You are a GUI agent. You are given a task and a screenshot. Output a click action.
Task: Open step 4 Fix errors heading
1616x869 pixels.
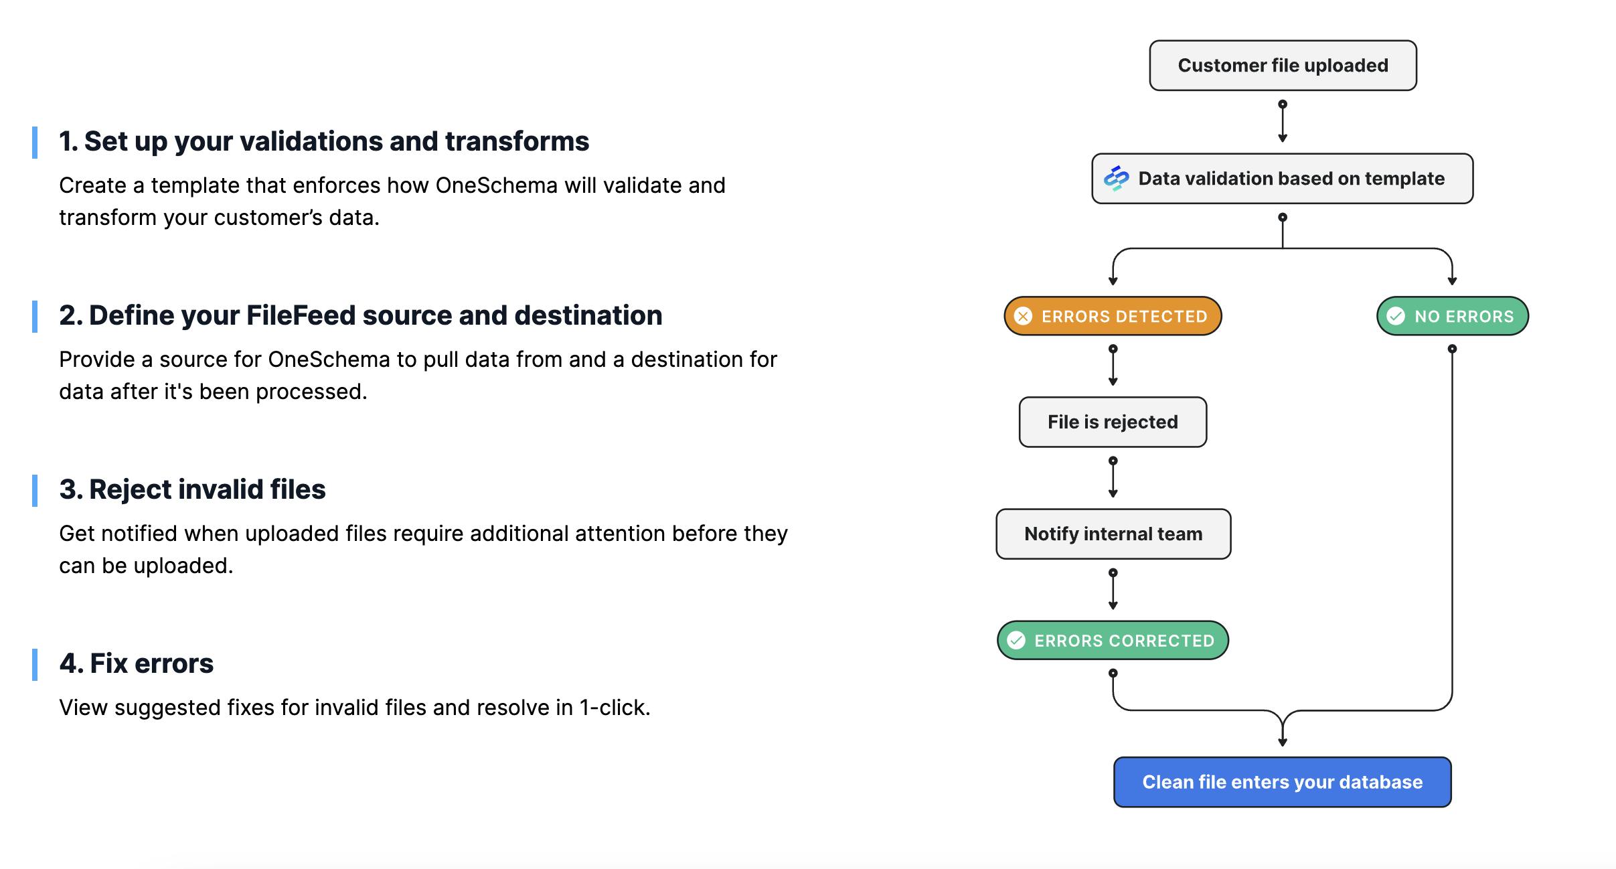tap(137, 664)
